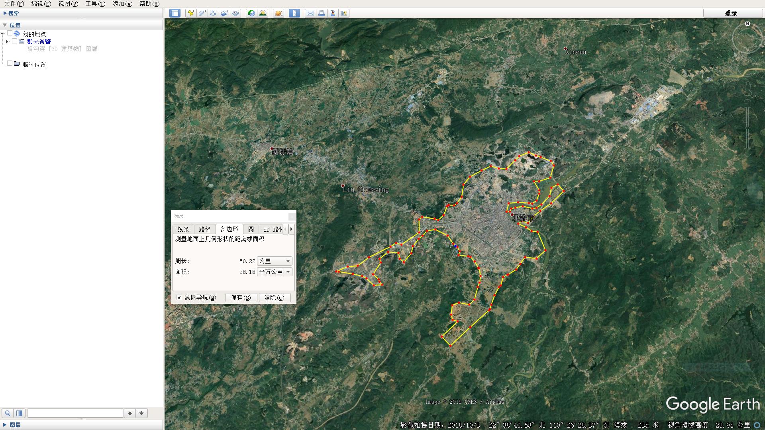Click the print icon in toolbar

321,13
